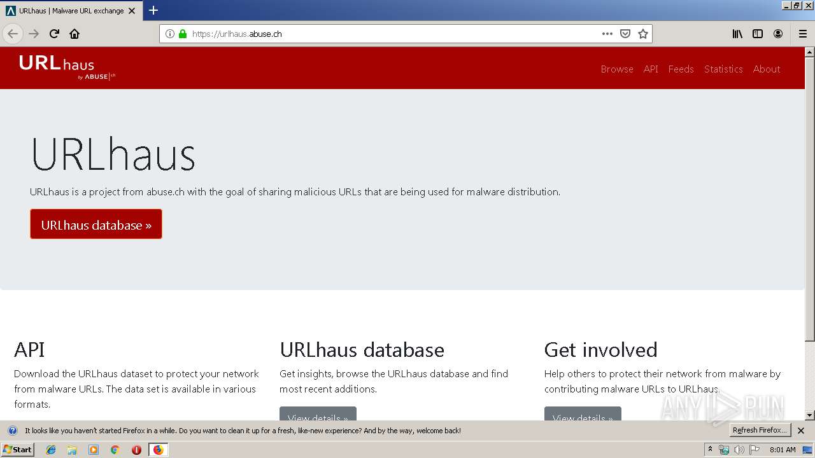This screenshot has width=815, height=458.
Task: Click the Get involved section heading
Action: click(600, 349)
